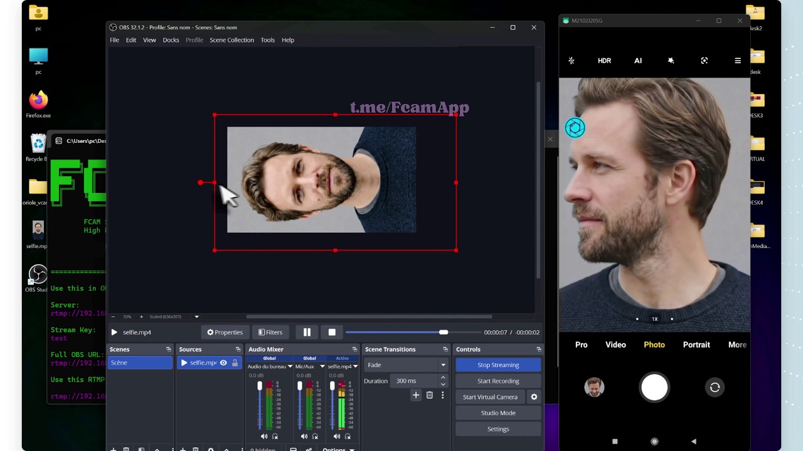Adjust Audio du bureau volume fader
Viewport: 803px width, 451px height.
[260, 386]
